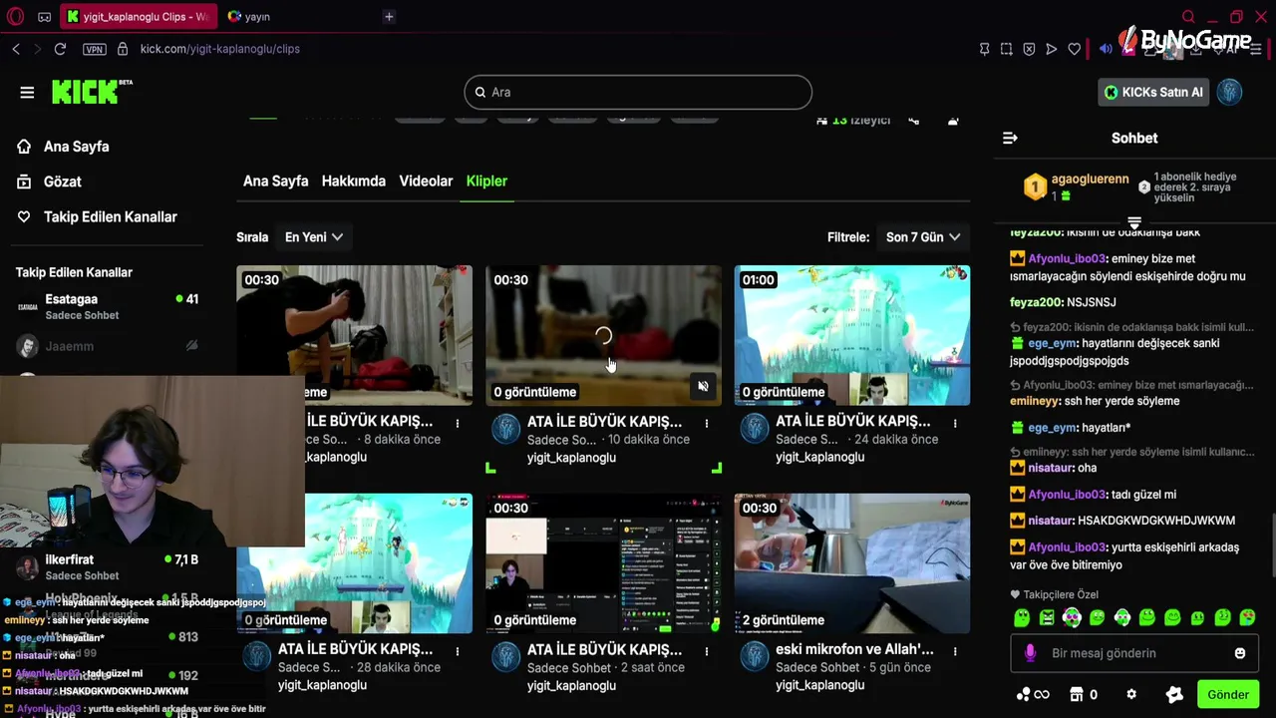Viewport: 1276px width, 718px height.
Task: Open options menu for 24 dakika önce clip
Action: coord(955,424)
